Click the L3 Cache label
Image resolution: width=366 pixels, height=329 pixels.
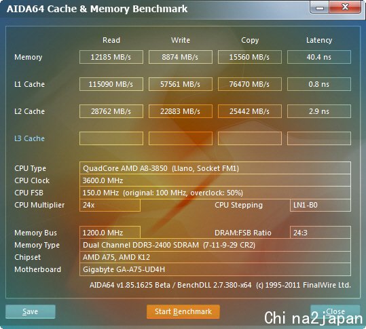[29, 138]
